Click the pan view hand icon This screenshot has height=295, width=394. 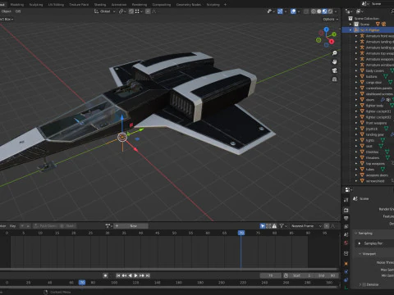[334, 61]
